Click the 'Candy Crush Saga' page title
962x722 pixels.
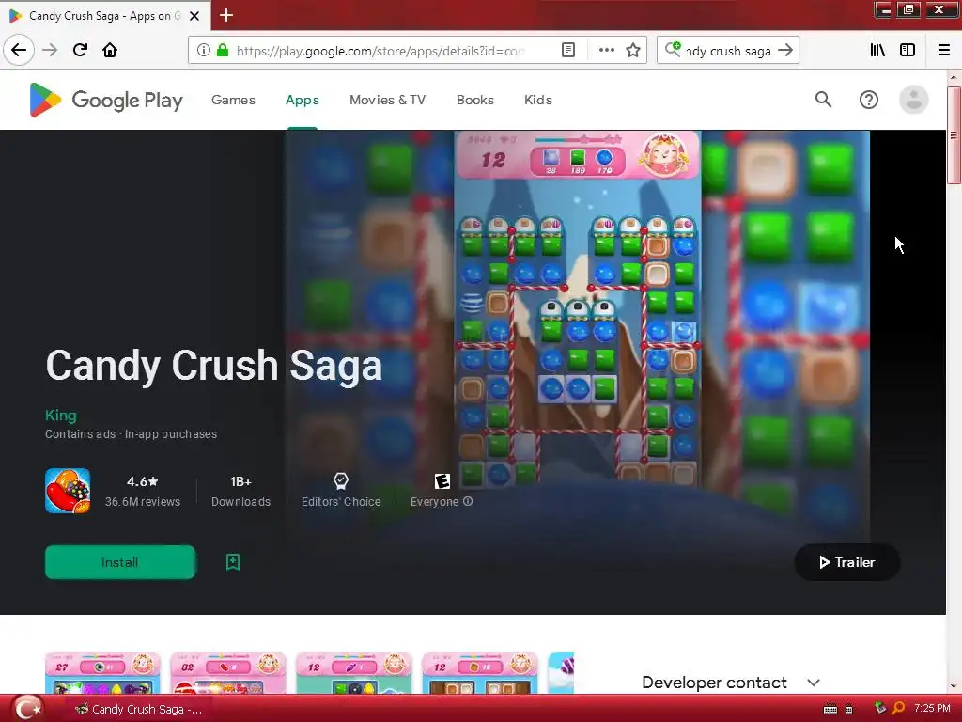click(x=214, y=366)
